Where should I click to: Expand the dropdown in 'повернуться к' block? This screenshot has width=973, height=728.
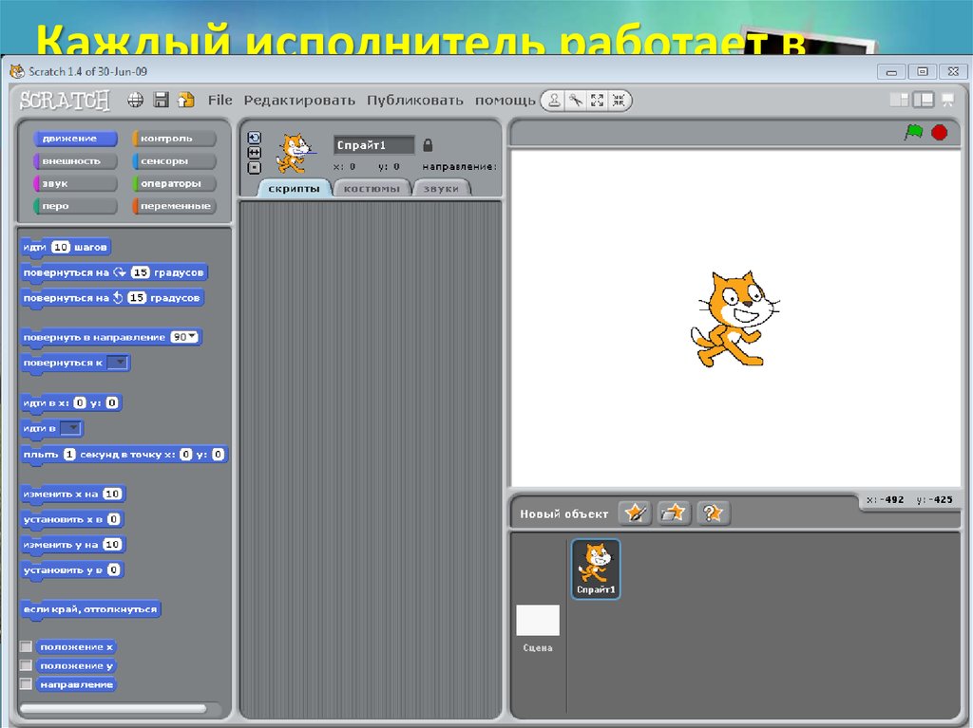[x=118, y=363]
